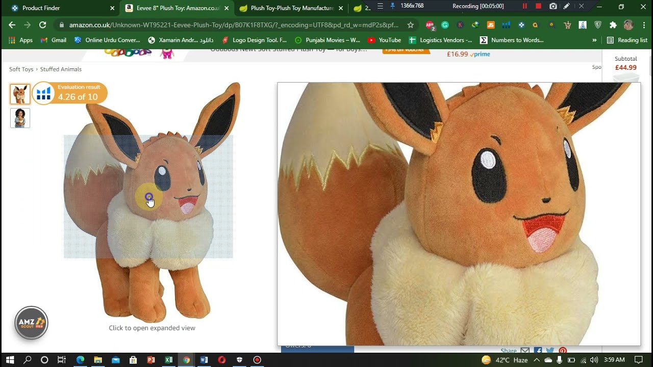The width and height of the screenshot is (653, 367).
Task: Open the Windows Start menu
Action: pos(10,360)
